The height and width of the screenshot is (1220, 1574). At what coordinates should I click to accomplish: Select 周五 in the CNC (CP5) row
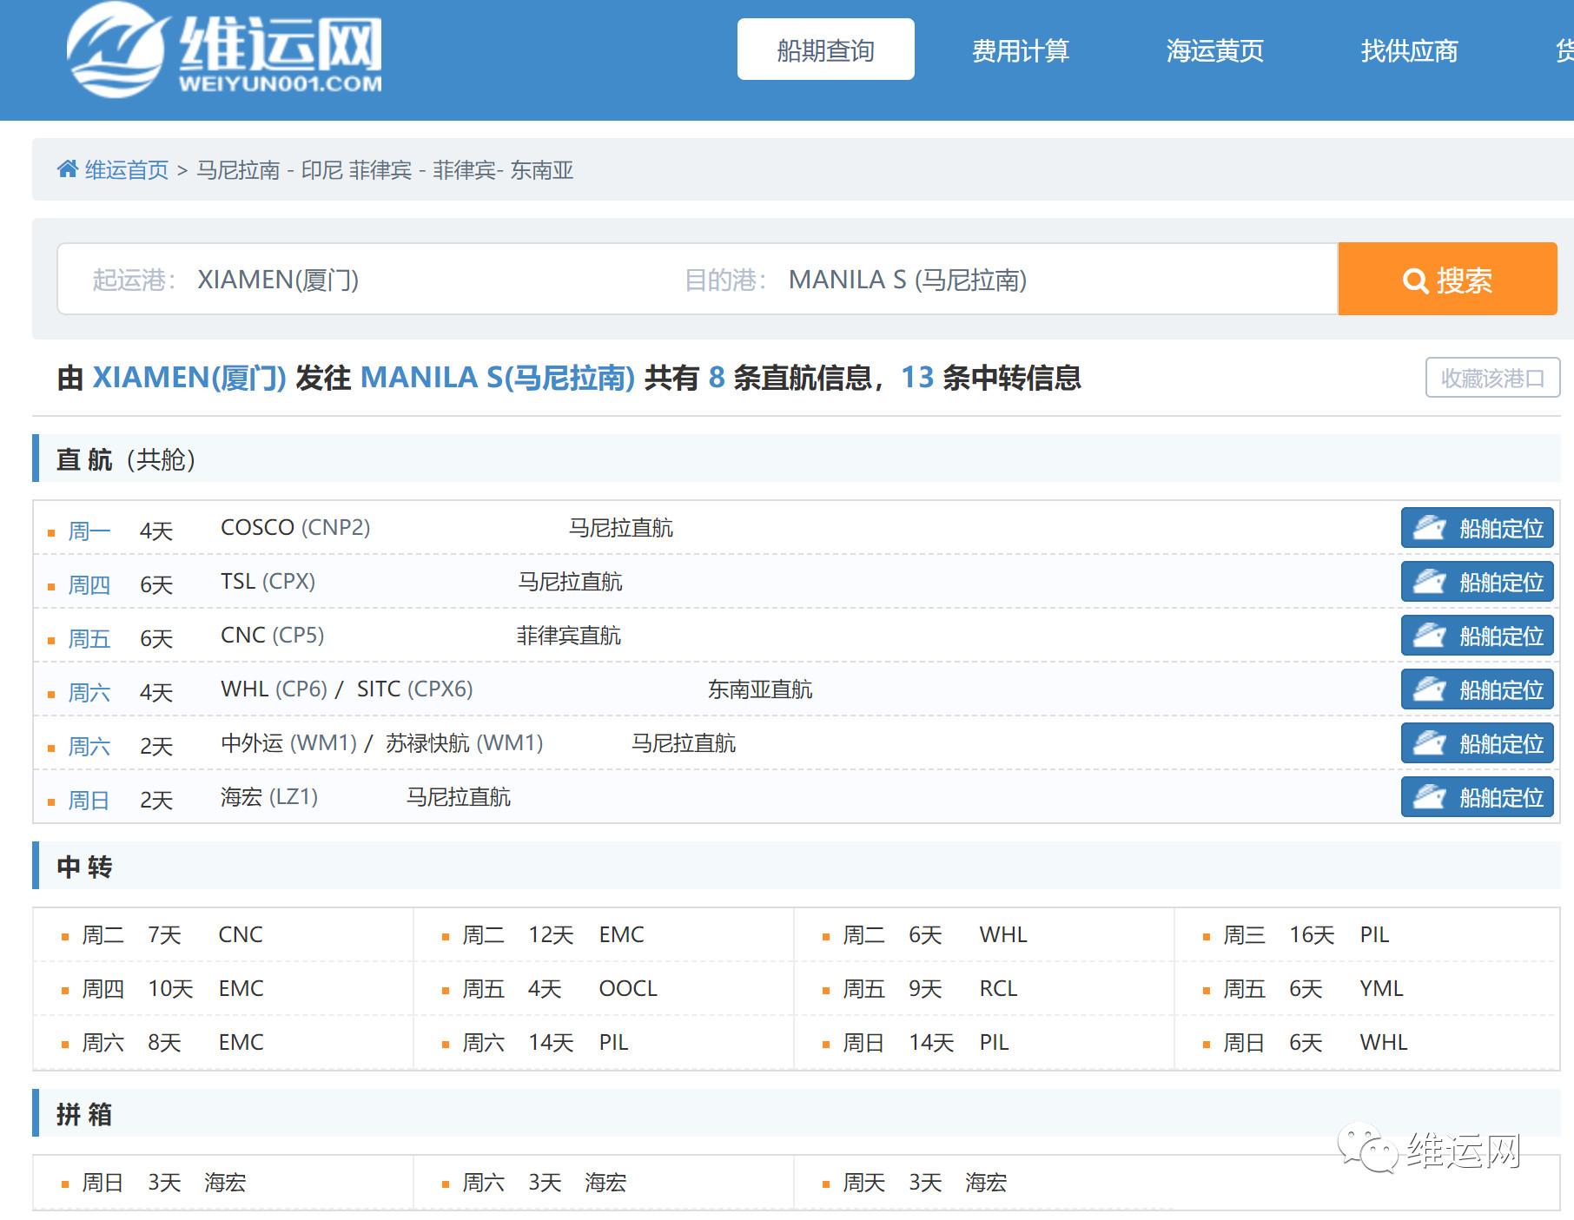coord(89,638)
